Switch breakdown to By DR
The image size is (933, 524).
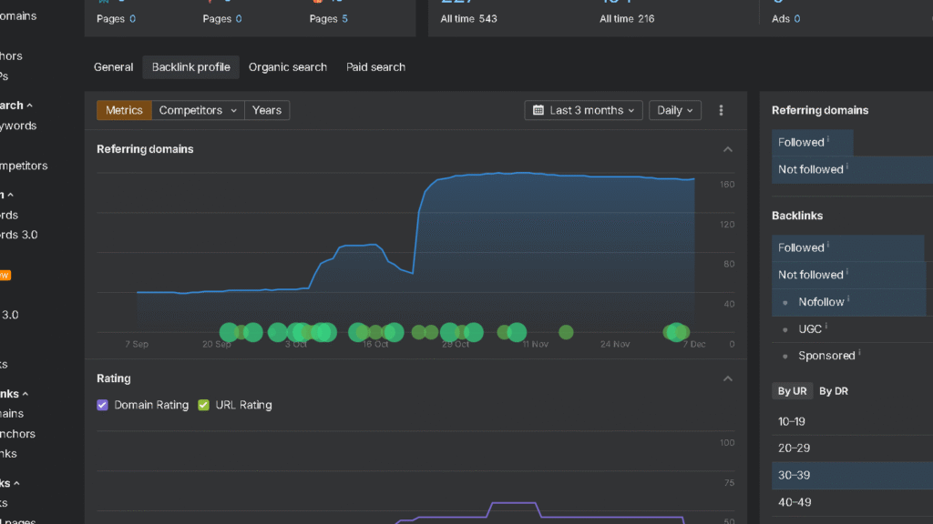(833, 391)
